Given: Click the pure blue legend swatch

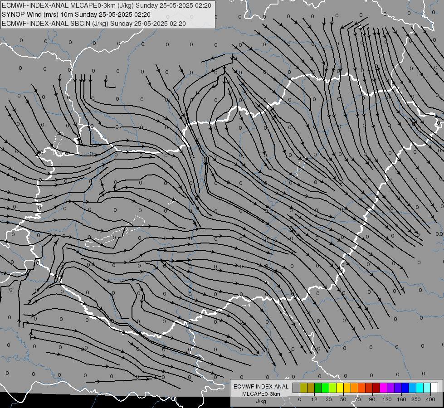Looking at the screenshot, I should tap(405, 388).
